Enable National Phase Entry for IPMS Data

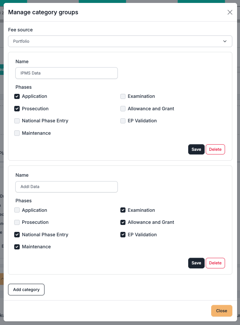[17, 121]
